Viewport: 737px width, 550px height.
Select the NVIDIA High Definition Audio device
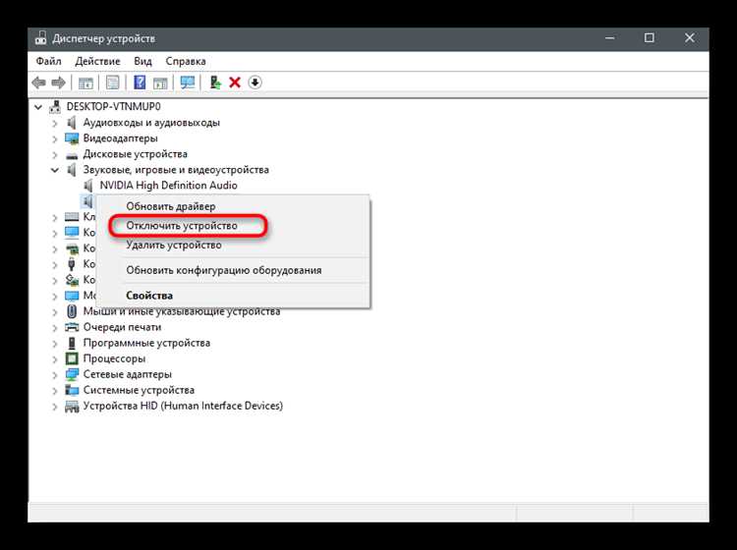click(168, 186)
